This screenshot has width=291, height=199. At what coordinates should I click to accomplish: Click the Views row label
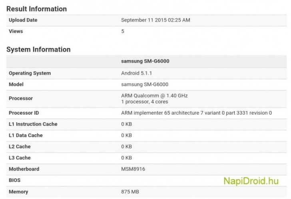[16, 31]
